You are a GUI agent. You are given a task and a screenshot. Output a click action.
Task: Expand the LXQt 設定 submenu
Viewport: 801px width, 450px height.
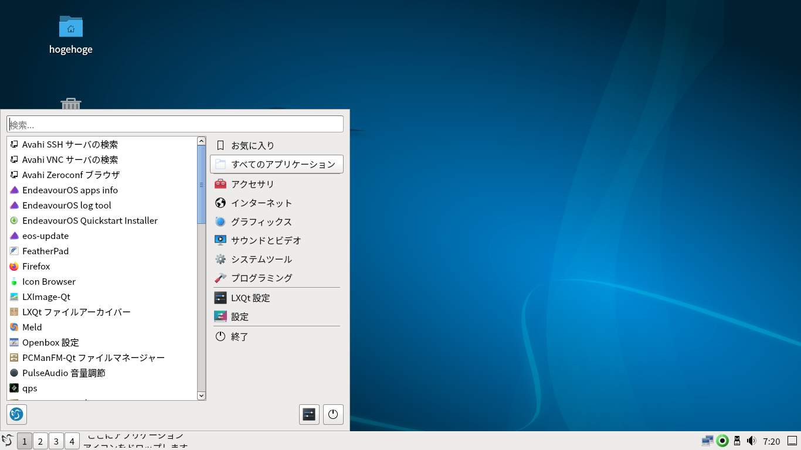point(250,298)
